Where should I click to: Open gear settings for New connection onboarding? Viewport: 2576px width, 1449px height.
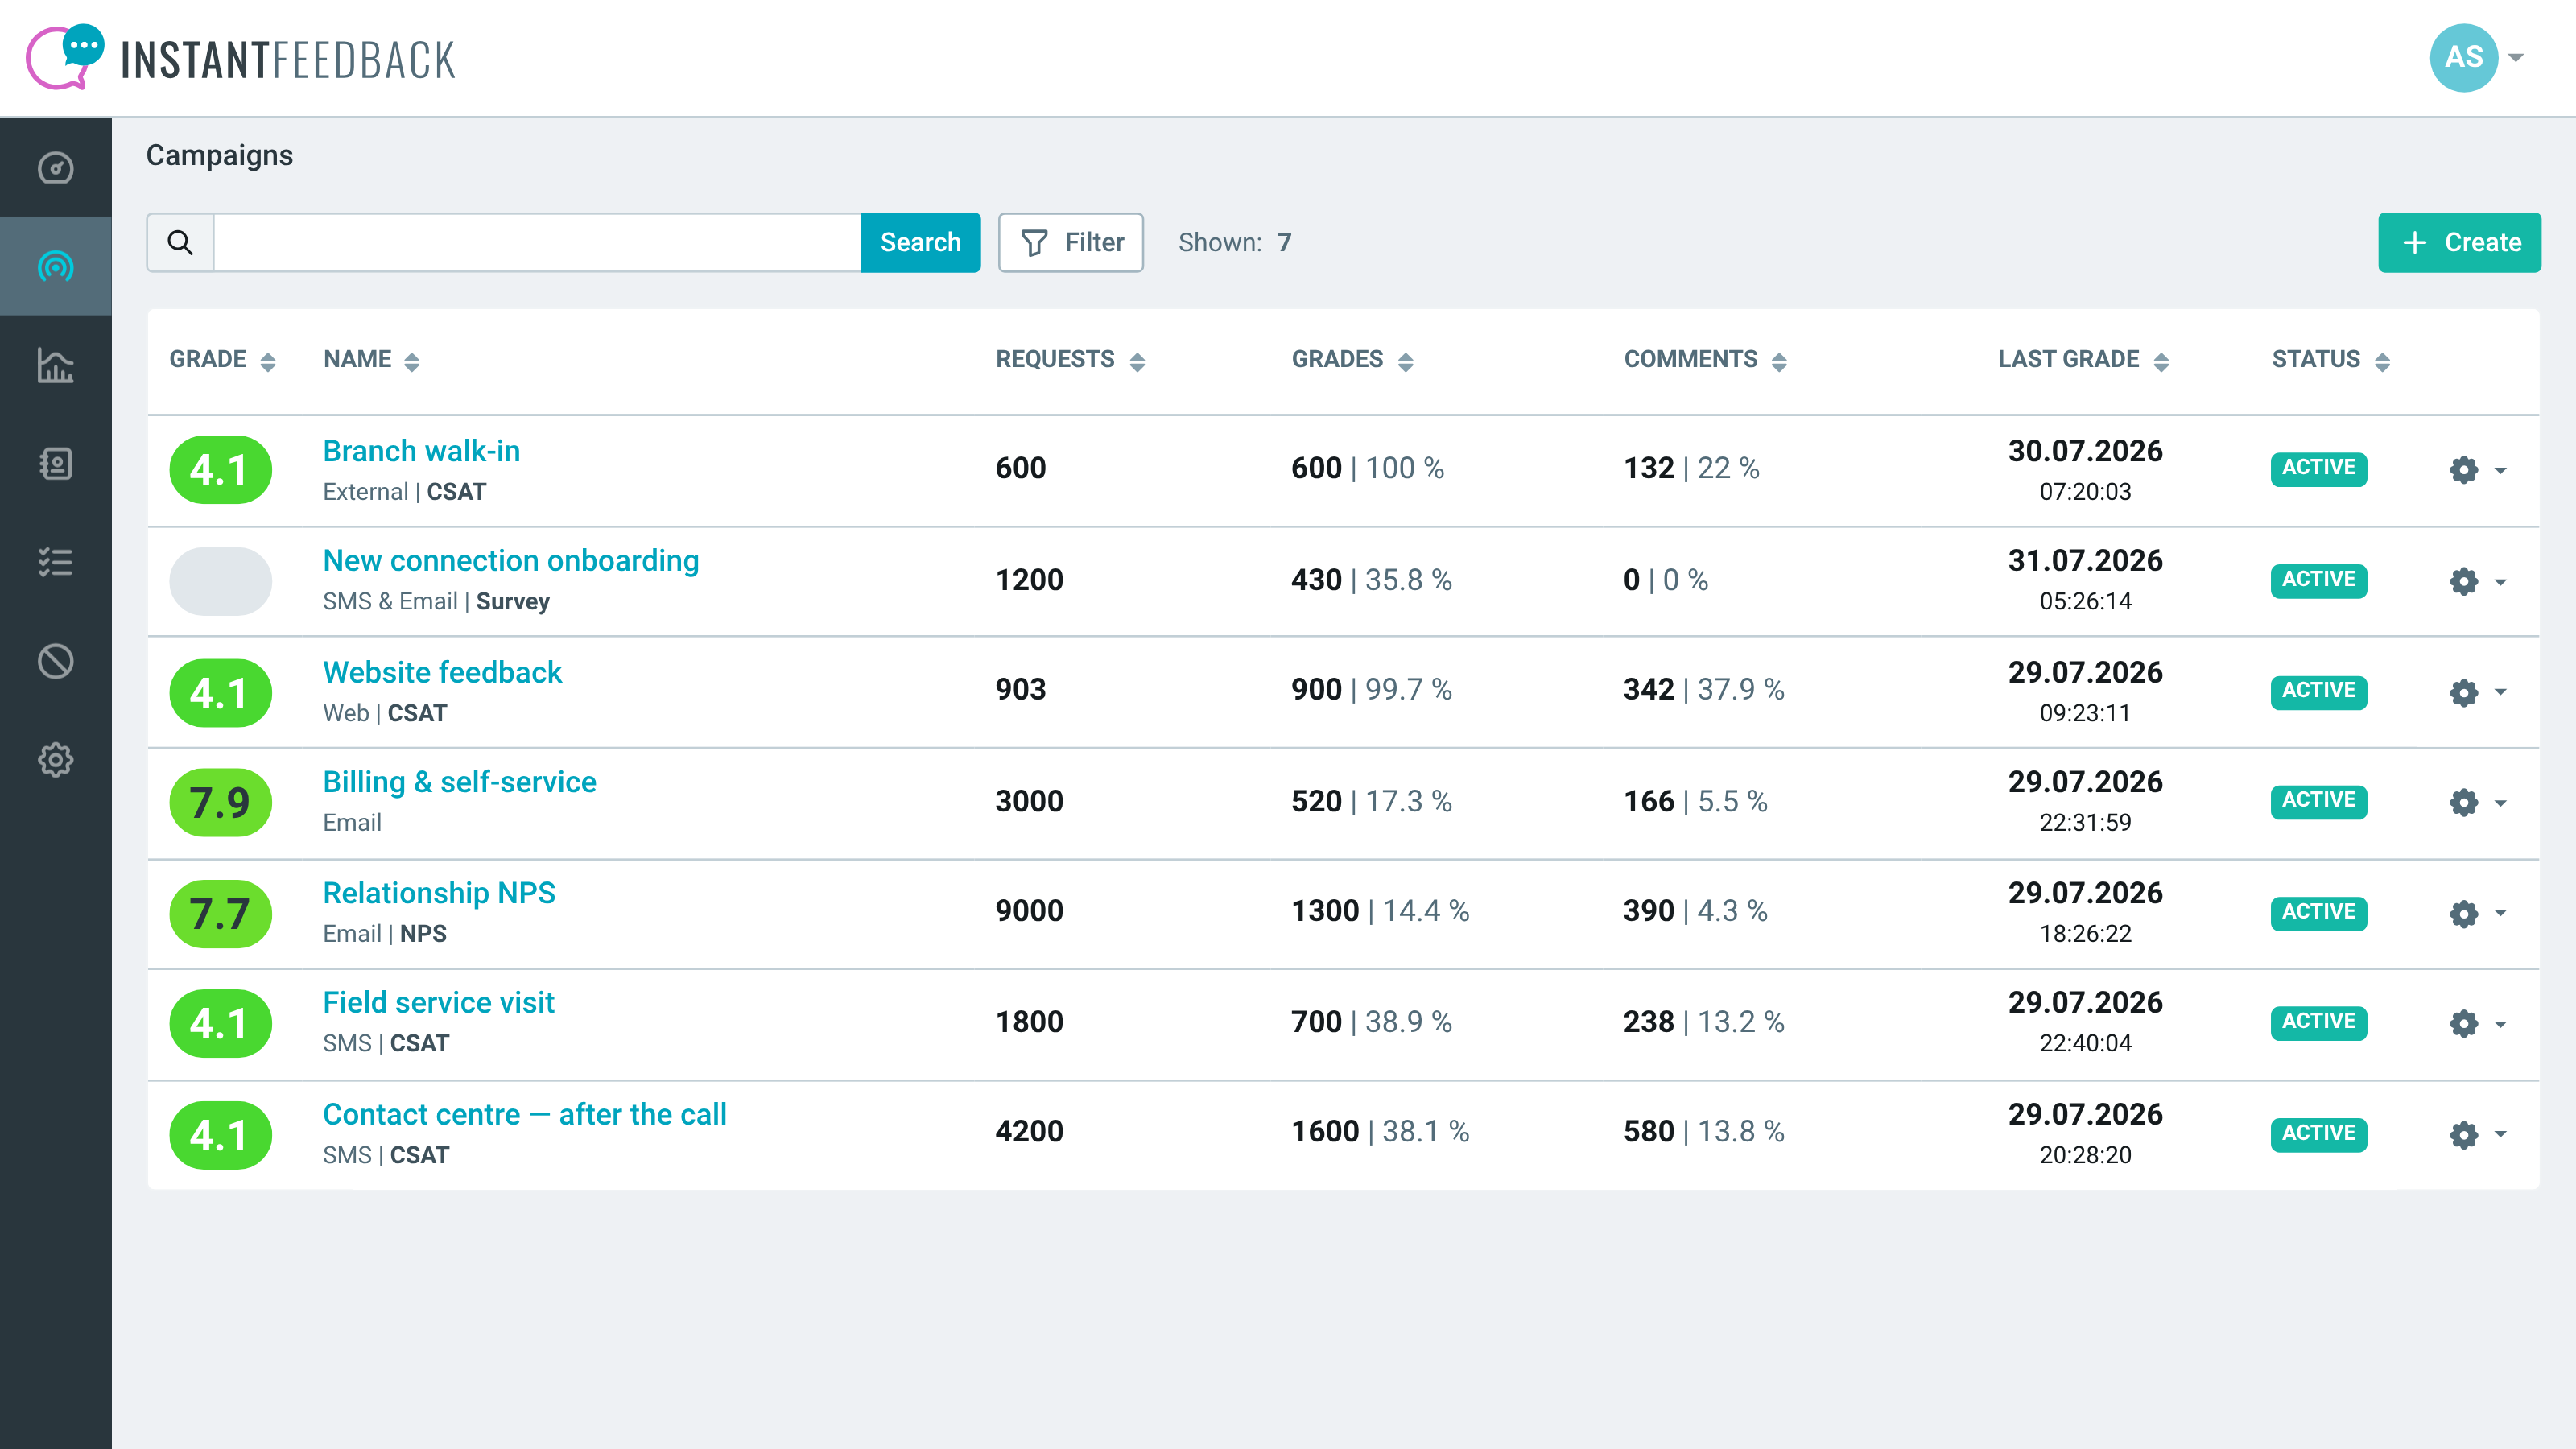pyautogui.click(x=2464, y=581)
